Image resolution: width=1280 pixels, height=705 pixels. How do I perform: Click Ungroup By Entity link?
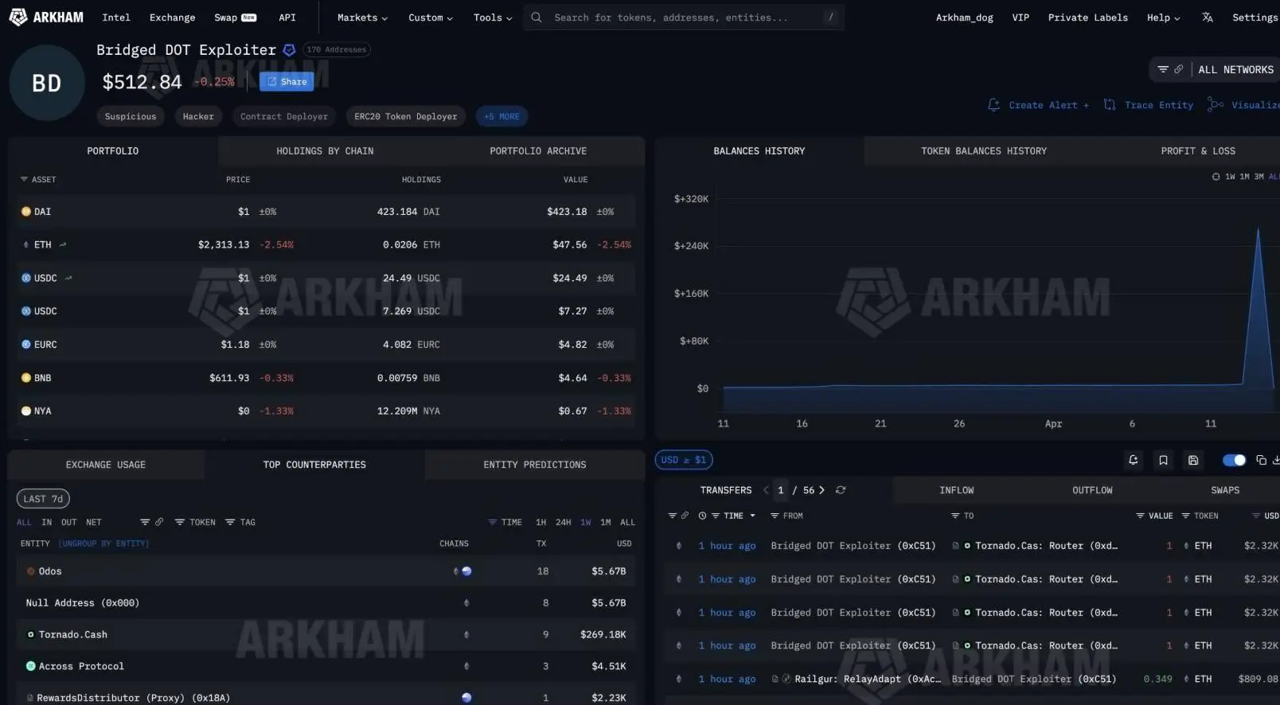click(x=103, y=543)
